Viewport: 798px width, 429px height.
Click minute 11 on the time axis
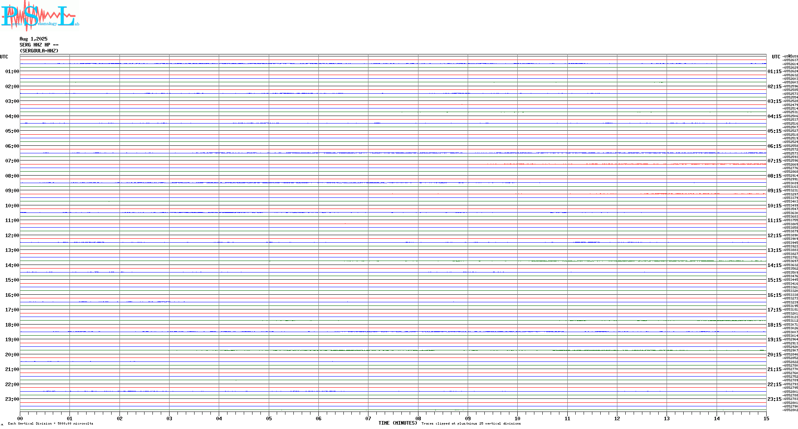point(567,418)
